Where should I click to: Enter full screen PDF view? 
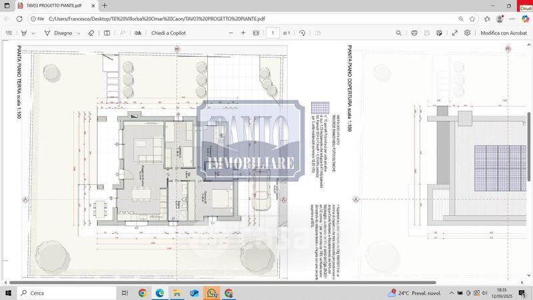[454, 33]
